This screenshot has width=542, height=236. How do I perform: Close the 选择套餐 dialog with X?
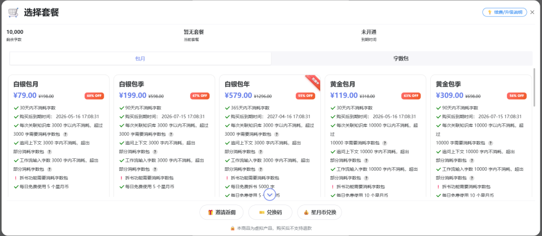(532, 12)
